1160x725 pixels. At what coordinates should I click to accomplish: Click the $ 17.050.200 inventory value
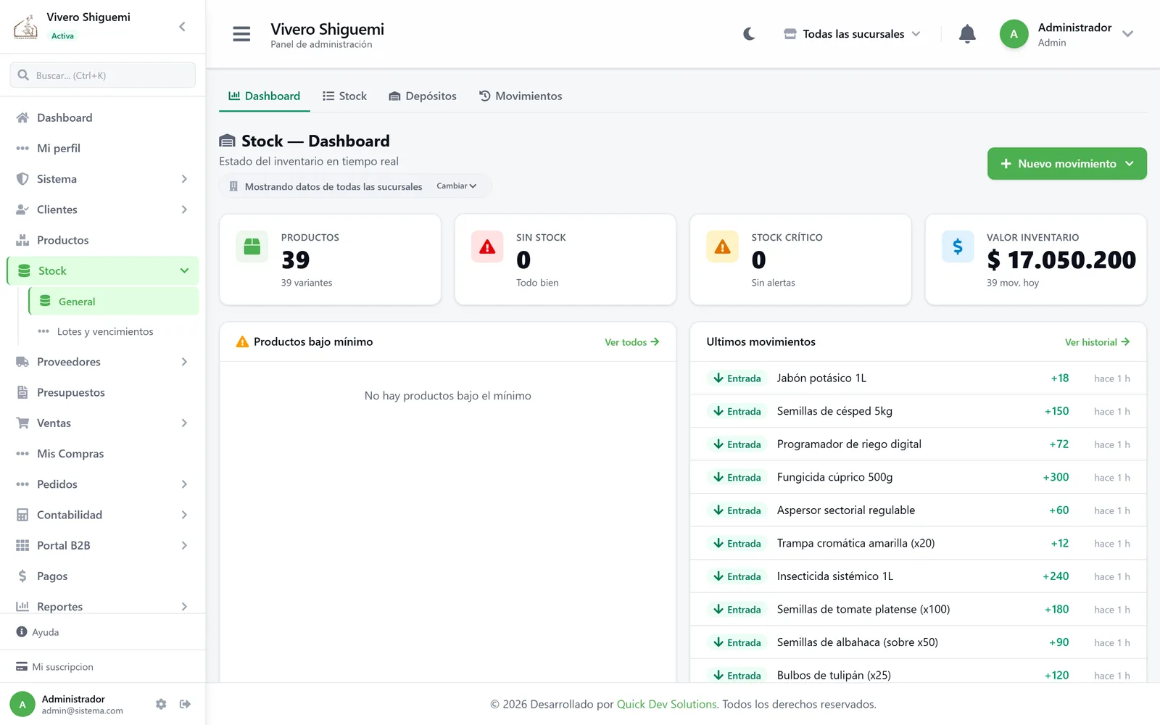(x=1061, y=260)
